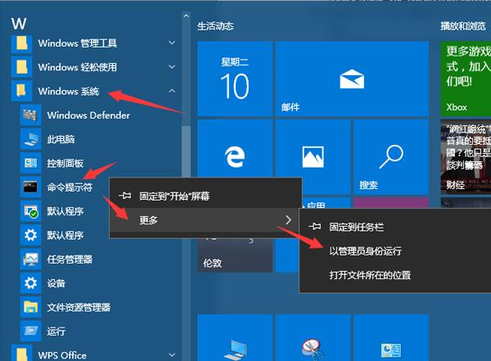The width and height of the screenshot is (491, 361).
Task: Click the 此电脑 text label
Action: pyautogui.click(x=61, y=139)
